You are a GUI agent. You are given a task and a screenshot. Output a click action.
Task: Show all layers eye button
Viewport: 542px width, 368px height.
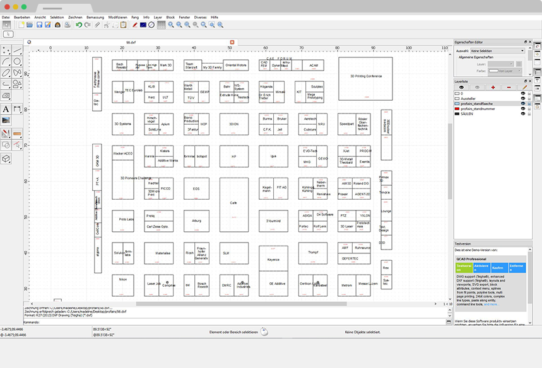click(x=461, y=88)
